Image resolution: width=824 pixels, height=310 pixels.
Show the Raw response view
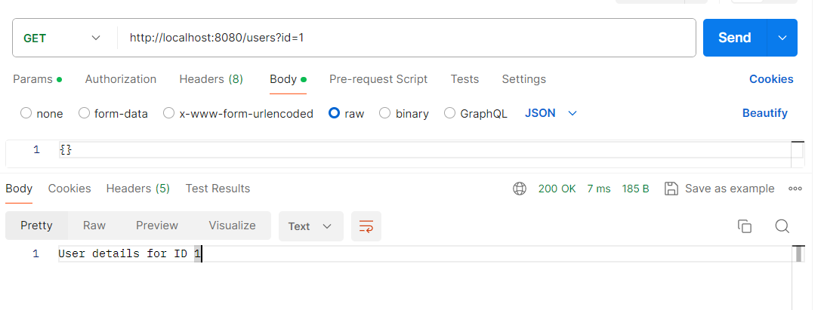click(x=94, y=226)
